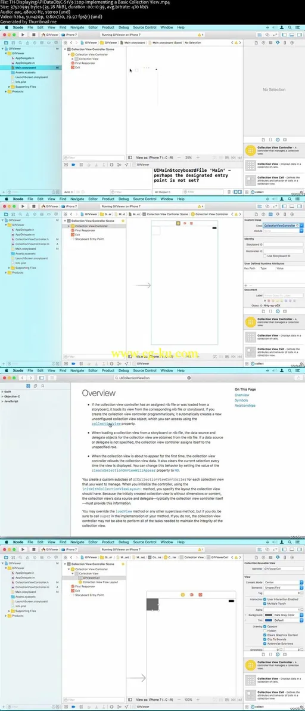Screen dimensions: 305x711
Task: Select the yellow view controller icon on Custom Class canvas
Action: (178, 223)
